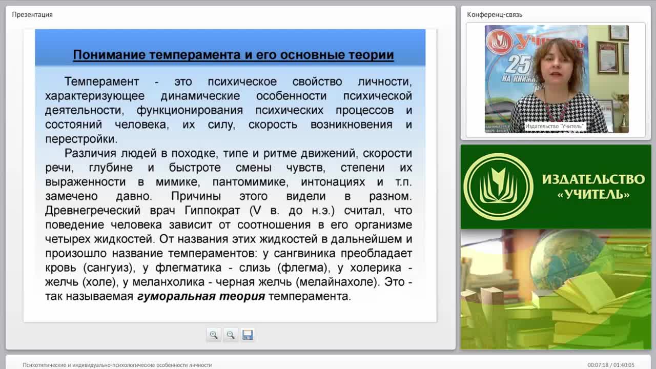Click the Презентация panel header
The height and width of the screenshot is (369, 656).
pyautogui.click(x=32, y=14)
